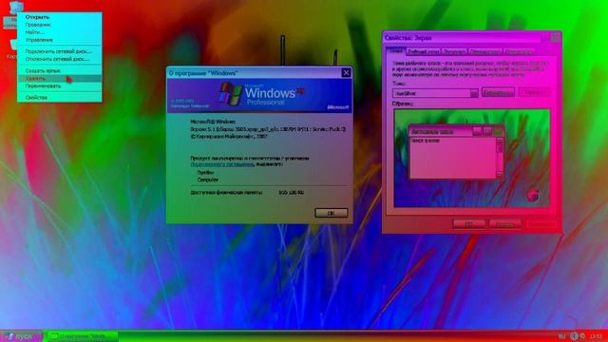608x342 pixels.
Task: Click the Версия 5.1 build text line
Action: pos(268,129)
